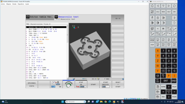The image size is (185, 104).
Task: Open the Ayuda menu
Action: tap(27, 4)
